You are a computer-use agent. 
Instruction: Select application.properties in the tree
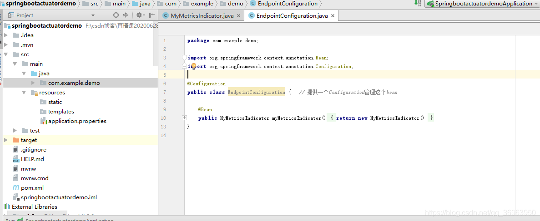[77, 121]
